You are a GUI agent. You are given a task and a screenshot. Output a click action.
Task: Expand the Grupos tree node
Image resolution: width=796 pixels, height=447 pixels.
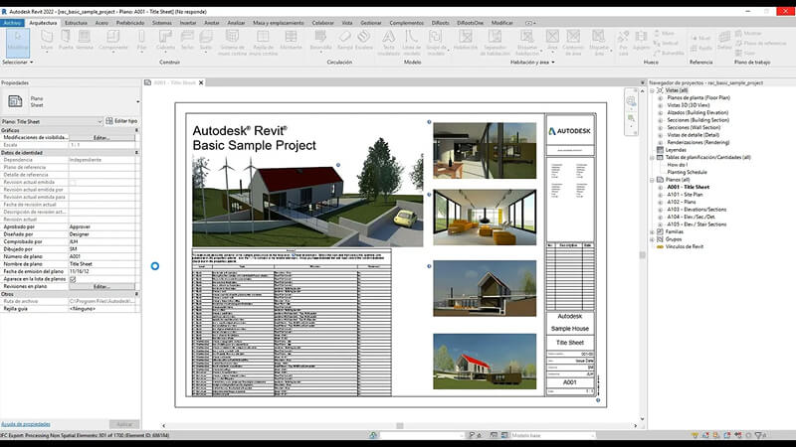(653, 239)
